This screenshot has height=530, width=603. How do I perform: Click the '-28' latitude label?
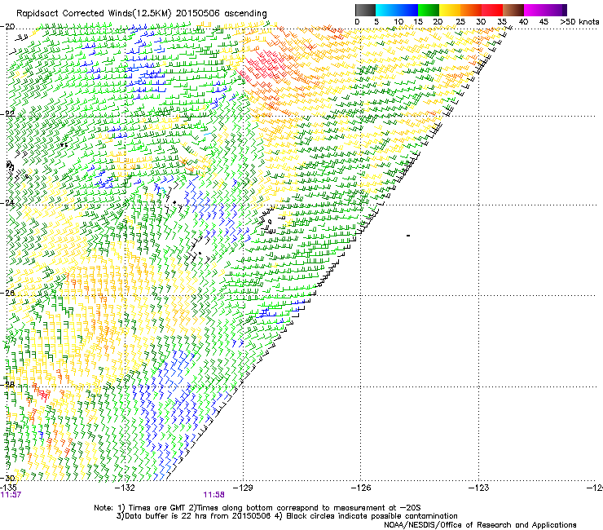click(7, 385)
